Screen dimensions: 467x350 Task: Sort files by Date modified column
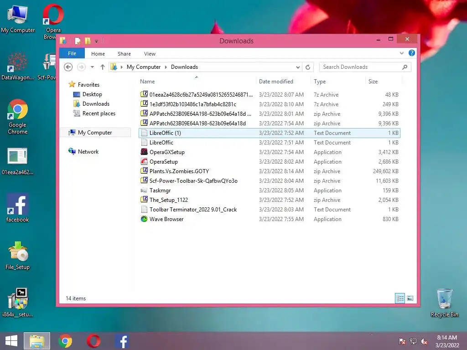(x=276, y=82)
